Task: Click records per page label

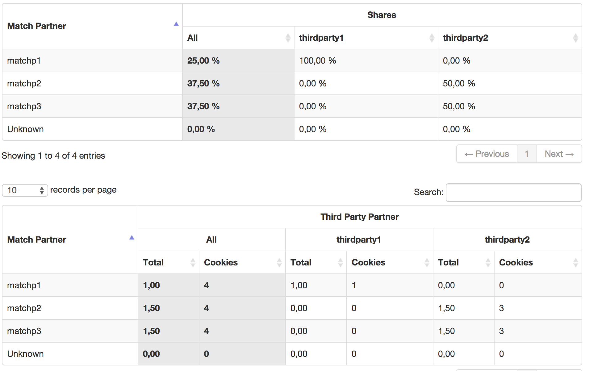Action: pyautogui.click(x=83, y=190)
